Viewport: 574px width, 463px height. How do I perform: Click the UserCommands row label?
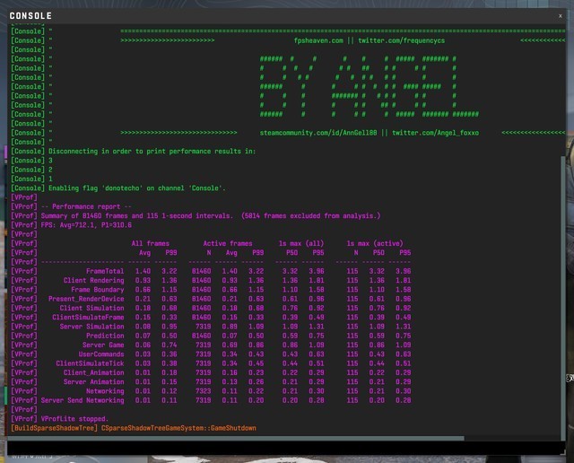click(x=101, y=354)
